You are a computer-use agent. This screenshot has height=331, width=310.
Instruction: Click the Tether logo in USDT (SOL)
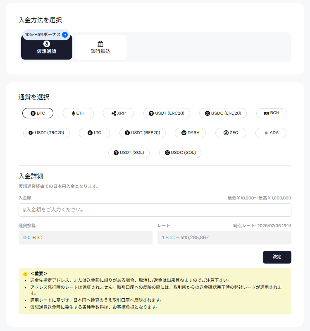pos(116,153)
